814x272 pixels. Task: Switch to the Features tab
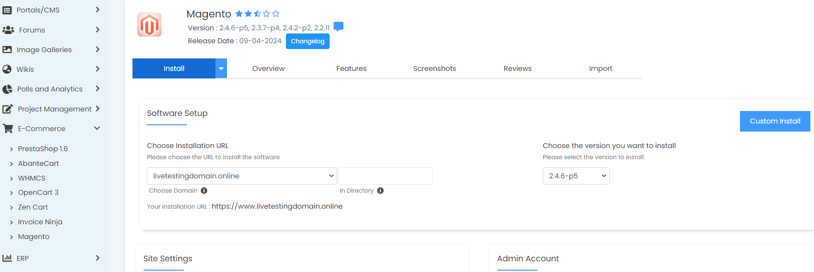[x=351, y=69]
